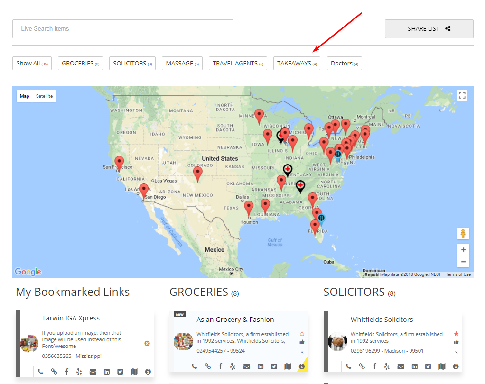
Task: Click the Show All filter button
Action: click(32, 64)
